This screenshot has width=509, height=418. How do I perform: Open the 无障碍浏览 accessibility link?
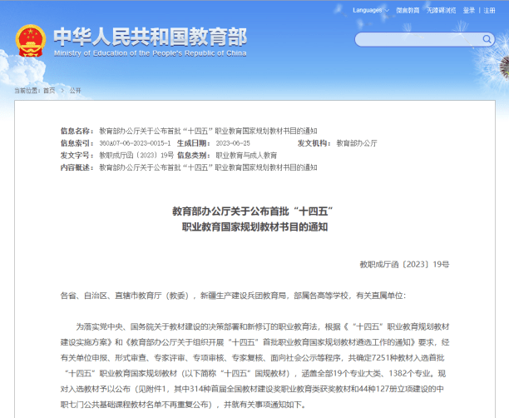pos(441,10)
